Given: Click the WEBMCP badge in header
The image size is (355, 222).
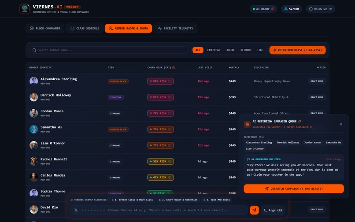Looking at the screenshot, I should (x=72, y=7).
